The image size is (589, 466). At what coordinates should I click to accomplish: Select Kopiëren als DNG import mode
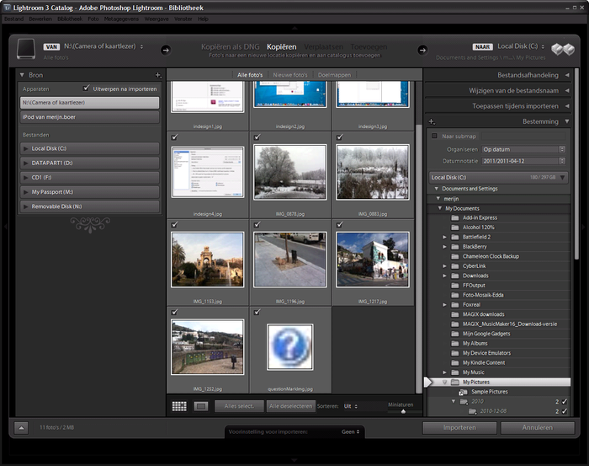coord(231,46)
